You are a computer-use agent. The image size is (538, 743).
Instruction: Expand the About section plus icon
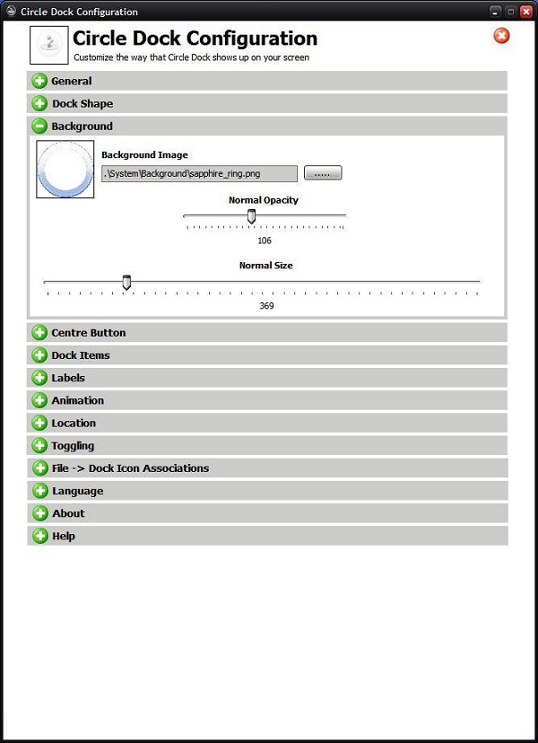[x=39, y=513]
